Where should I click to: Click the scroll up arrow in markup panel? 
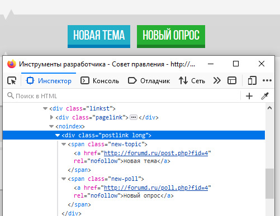click(x=269, y=108)
